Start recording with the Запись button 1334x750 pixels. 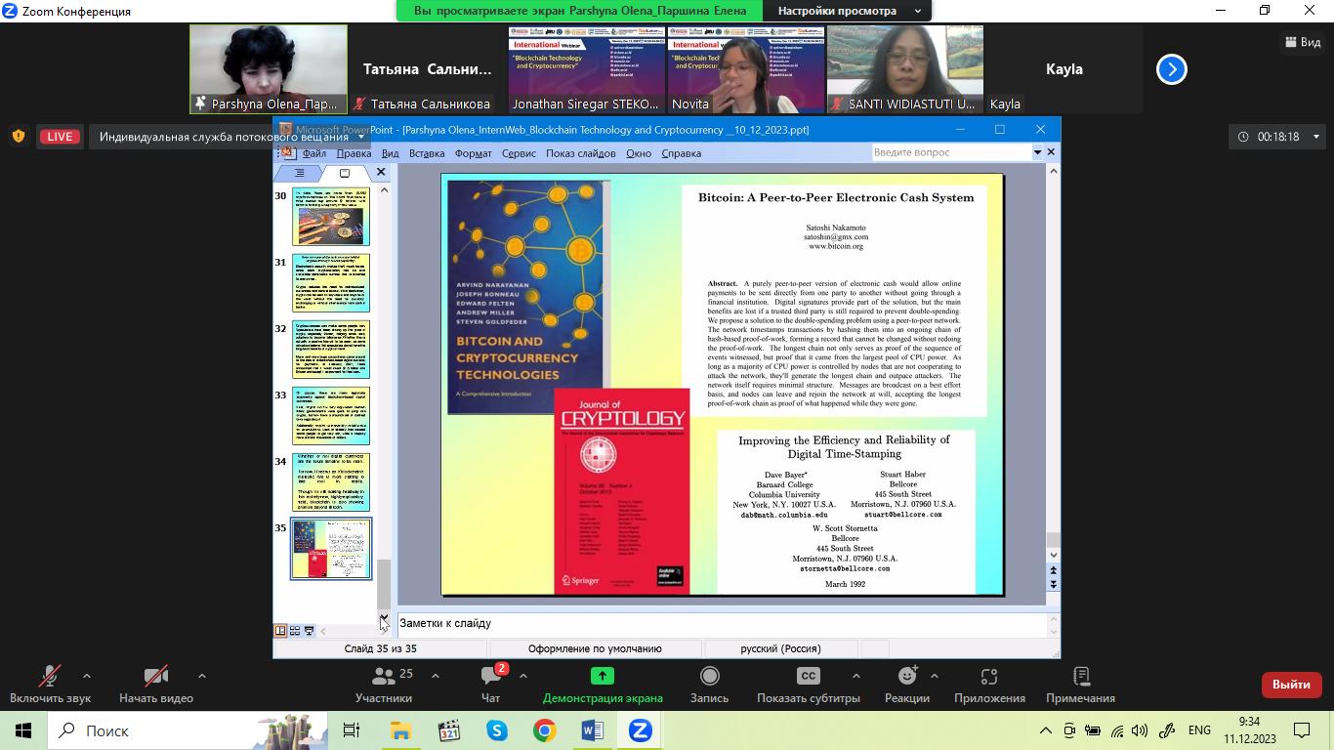(x=710, y=684)
